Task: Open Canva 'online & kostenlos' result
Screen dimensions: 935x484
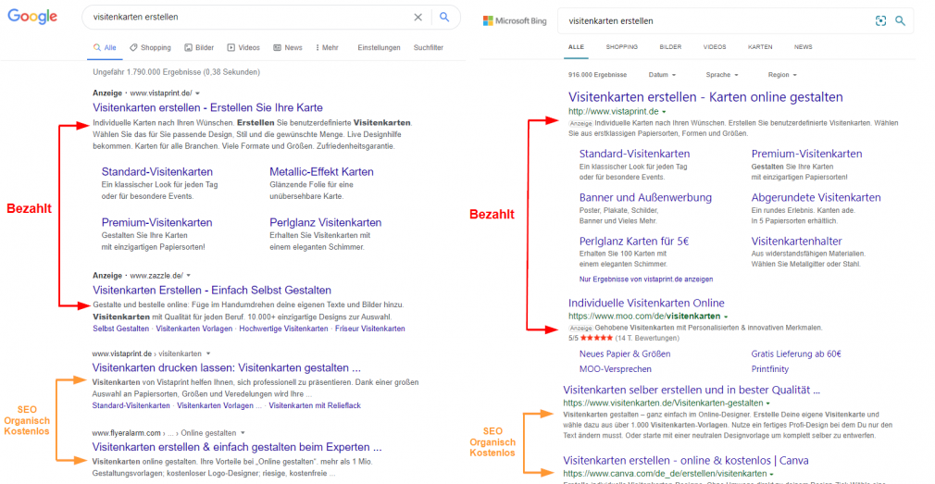Action: (686, 461)
